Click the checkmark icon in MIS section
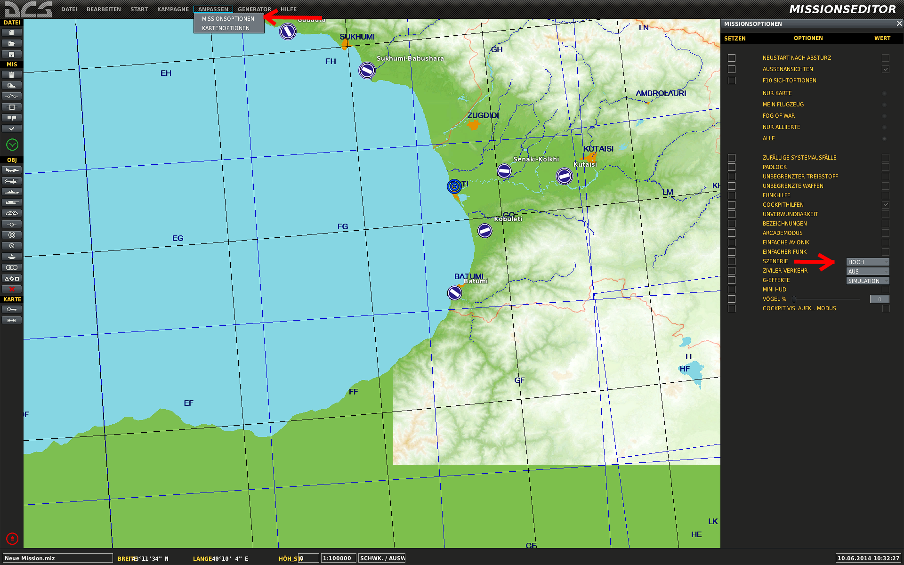This screenshot has width=904, height=565. point(12,129)
